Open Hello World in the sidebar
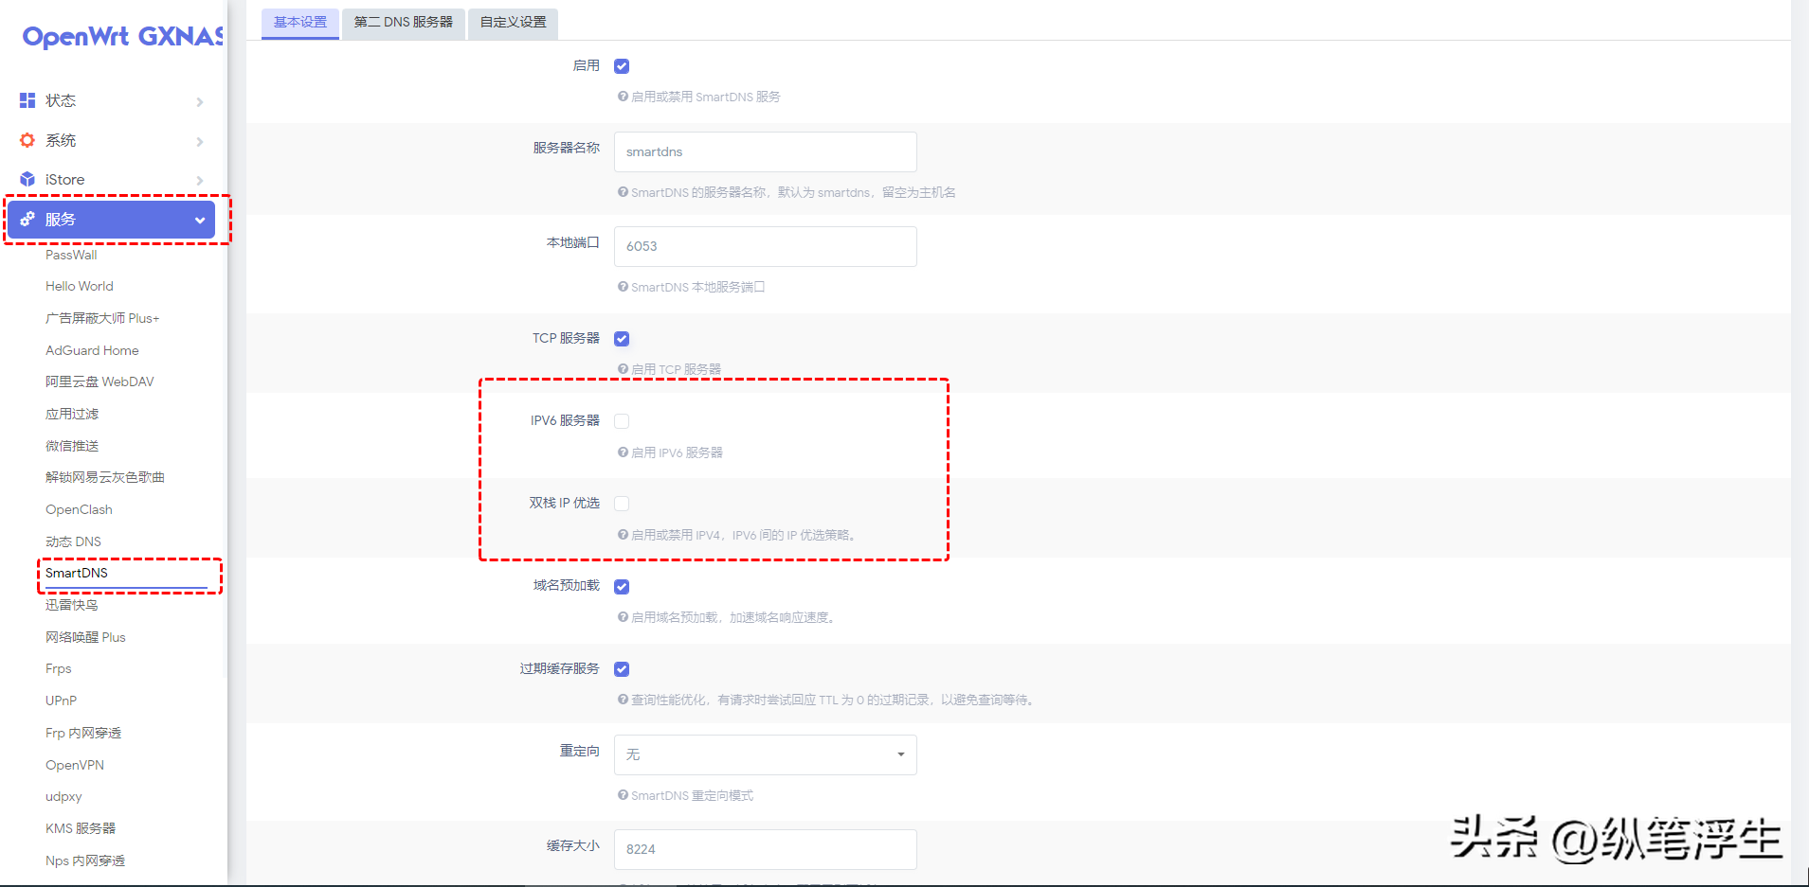Screen dimensions: 1809x887 80,286
